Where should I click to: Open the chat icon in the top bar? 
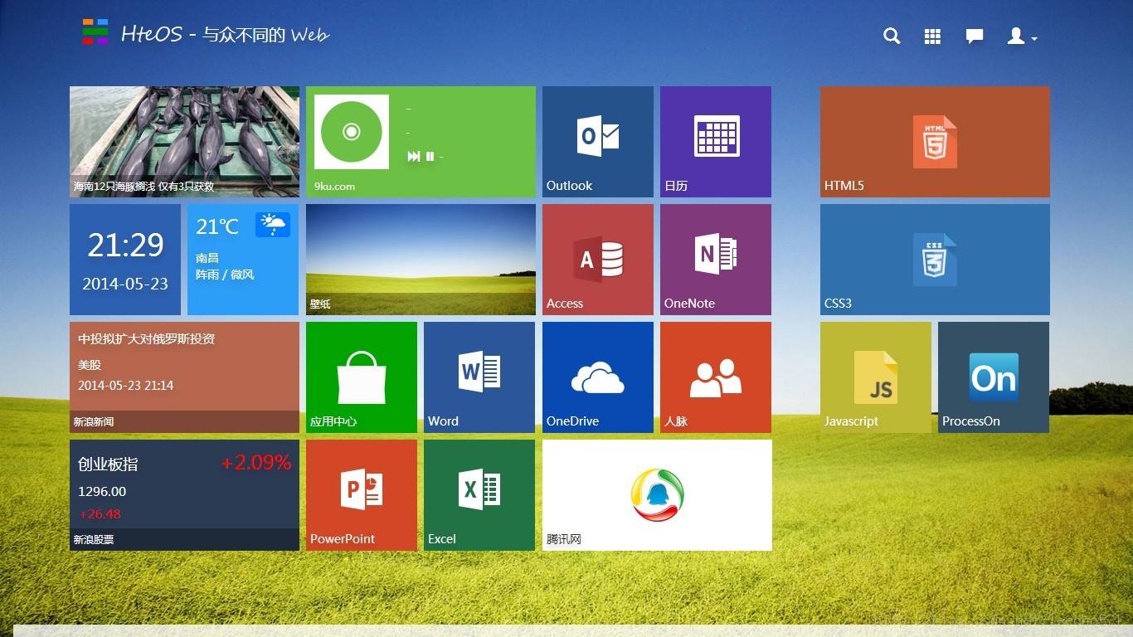coord(974,36)
